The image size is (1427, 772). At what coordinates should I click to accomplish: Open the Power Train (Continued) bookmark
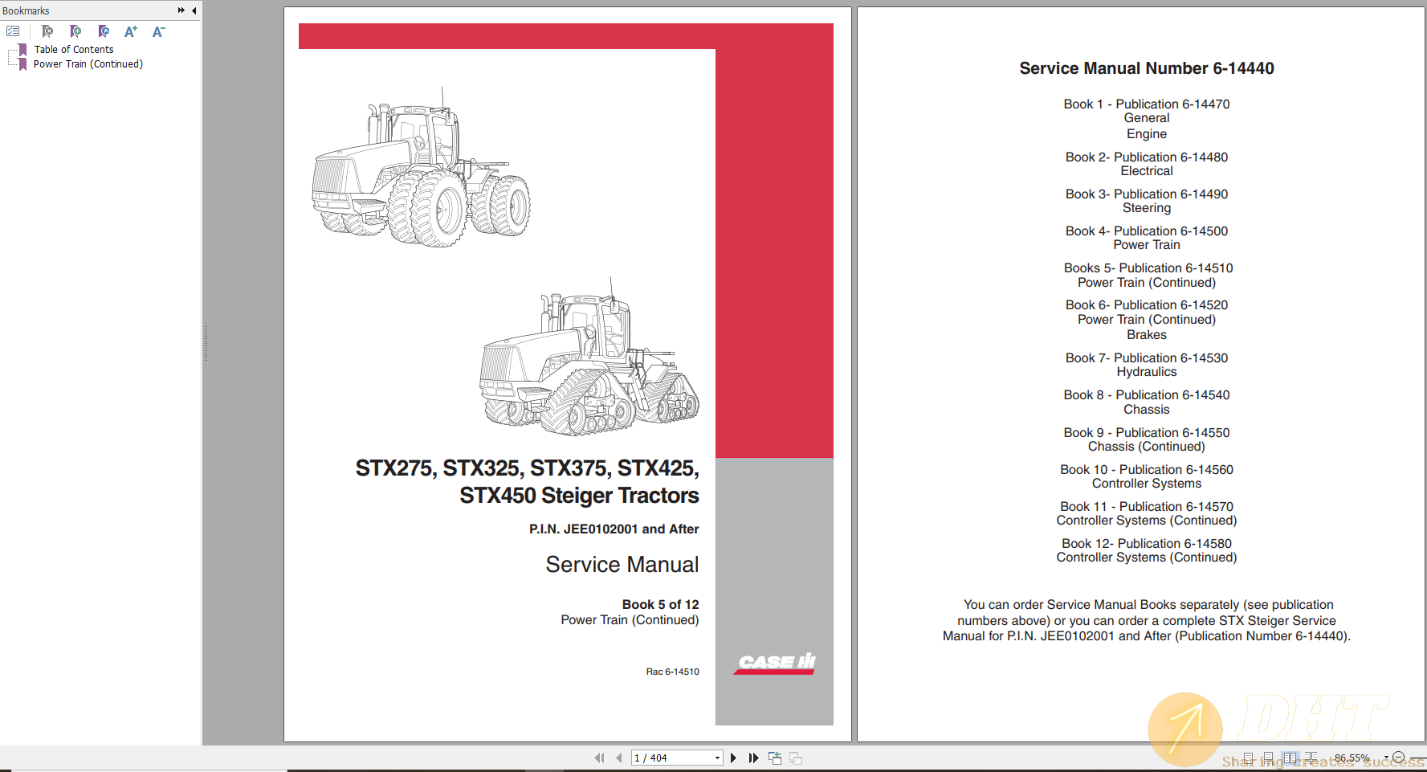click(x=88, y=63)
